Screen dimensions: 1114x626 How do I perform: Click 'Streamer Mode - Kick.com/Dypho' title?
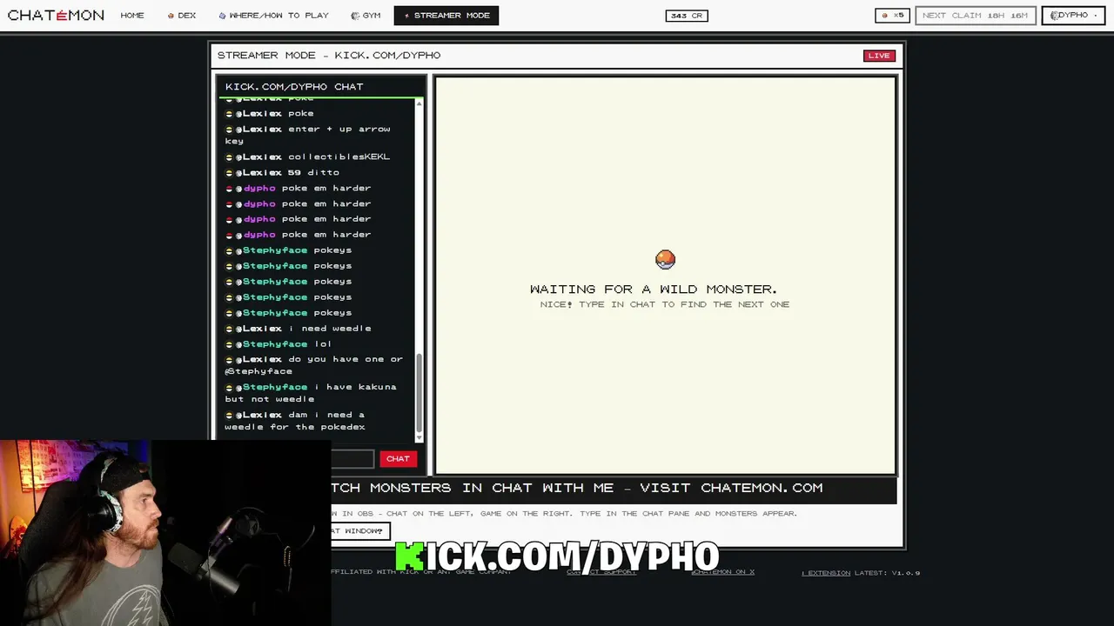click(x=329, y=56)
